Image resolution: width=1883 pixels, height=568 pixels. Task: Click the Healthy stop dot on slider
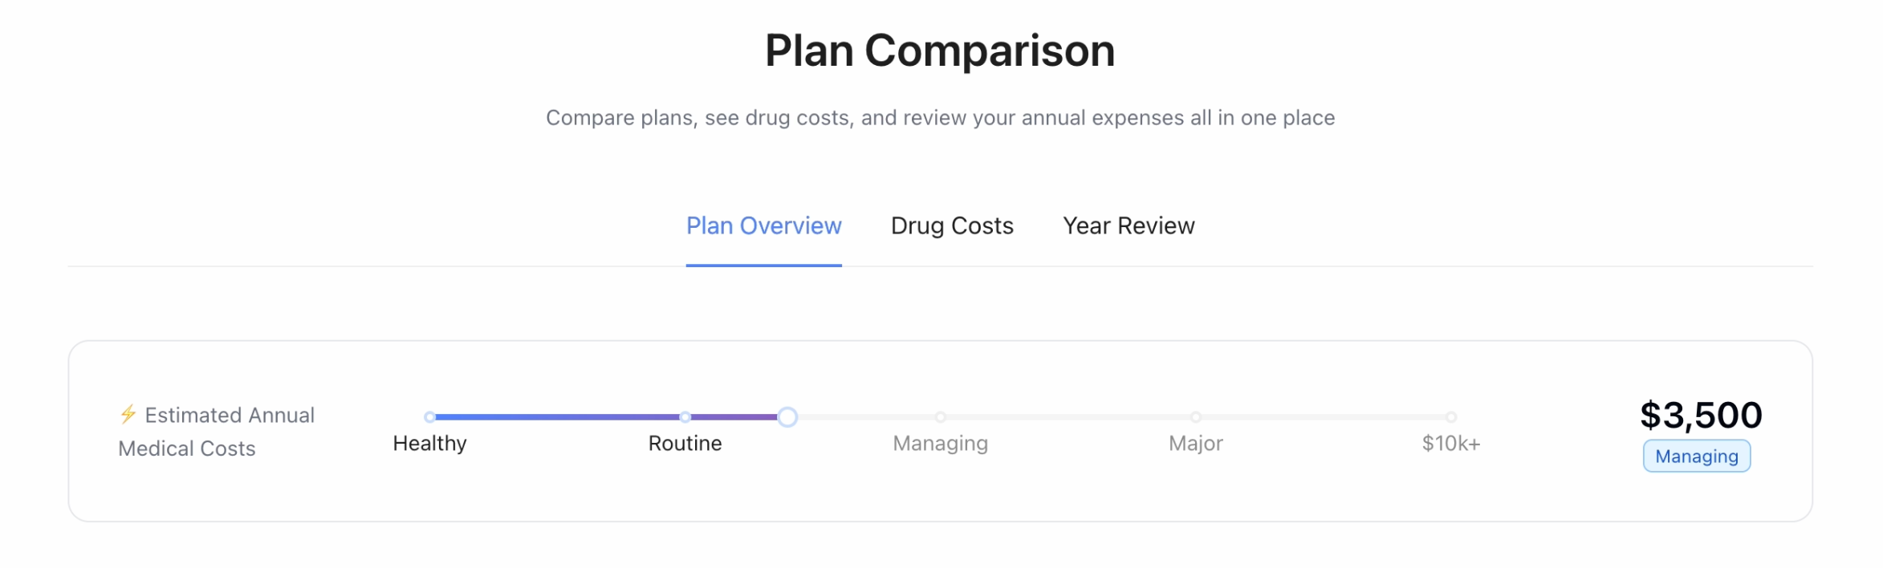point(430,417)
